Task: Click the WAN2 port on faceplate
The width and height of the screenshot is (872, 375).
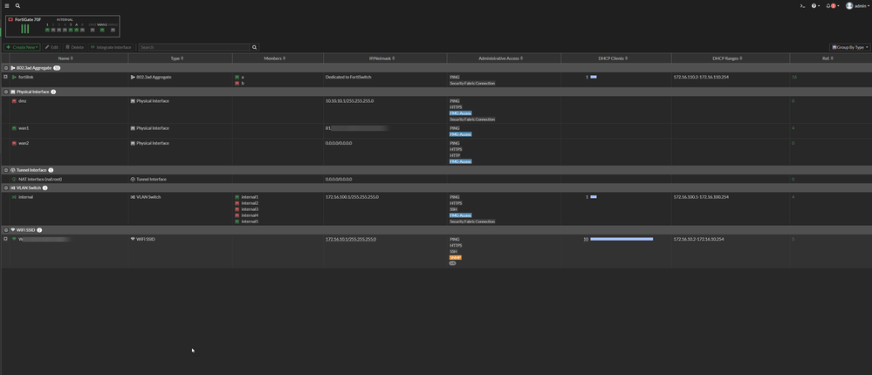Action: [x=113, y=30]
